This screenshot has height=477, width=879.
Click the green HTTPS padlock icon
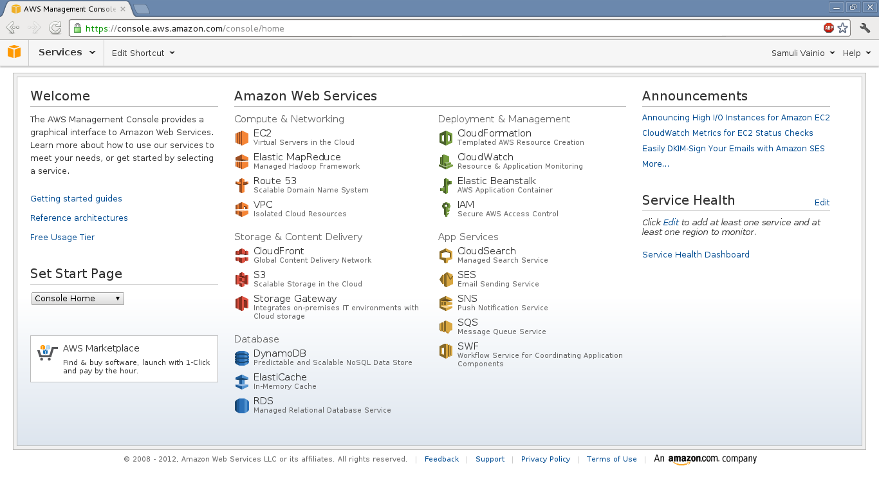click(x=78, y=28)
